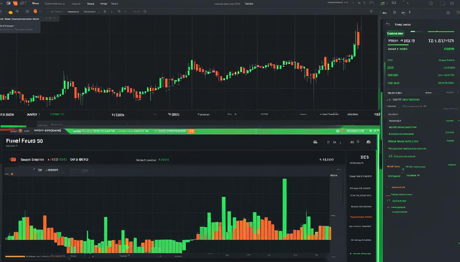The height and width of the screenshot is (262, 460).
Task: Click the orange '10' badge on green bar
Action: [192, 131]
